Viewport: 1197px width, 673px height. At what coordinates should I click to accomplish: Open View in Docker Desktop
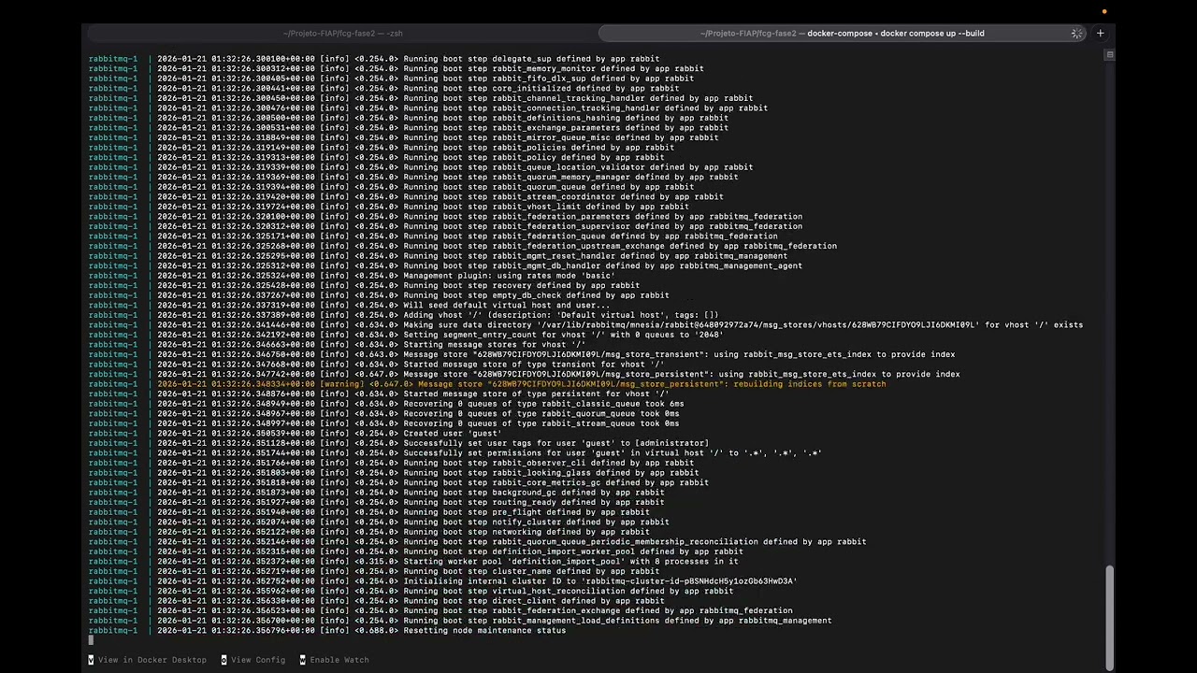[152, 660]
